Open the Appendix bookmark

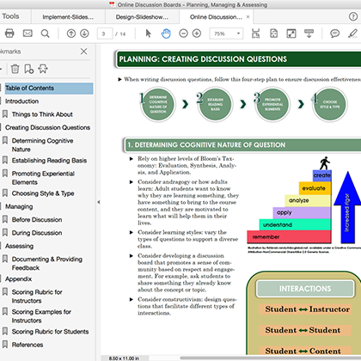click(x=18, y=278)
